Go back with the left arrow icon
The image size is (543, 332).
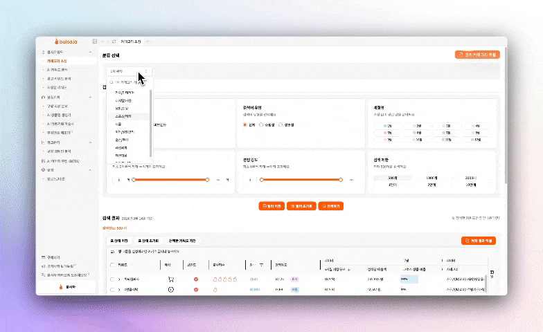(103, 41)
